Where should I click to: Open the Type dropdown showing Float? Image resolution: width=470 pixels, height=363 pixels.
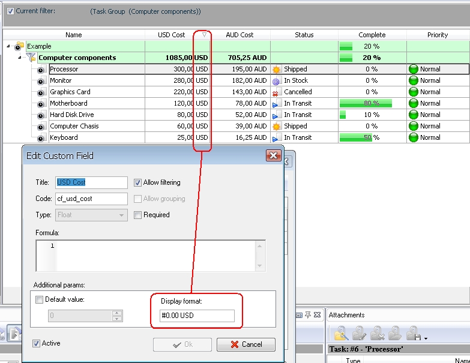(x=122, y=215)
